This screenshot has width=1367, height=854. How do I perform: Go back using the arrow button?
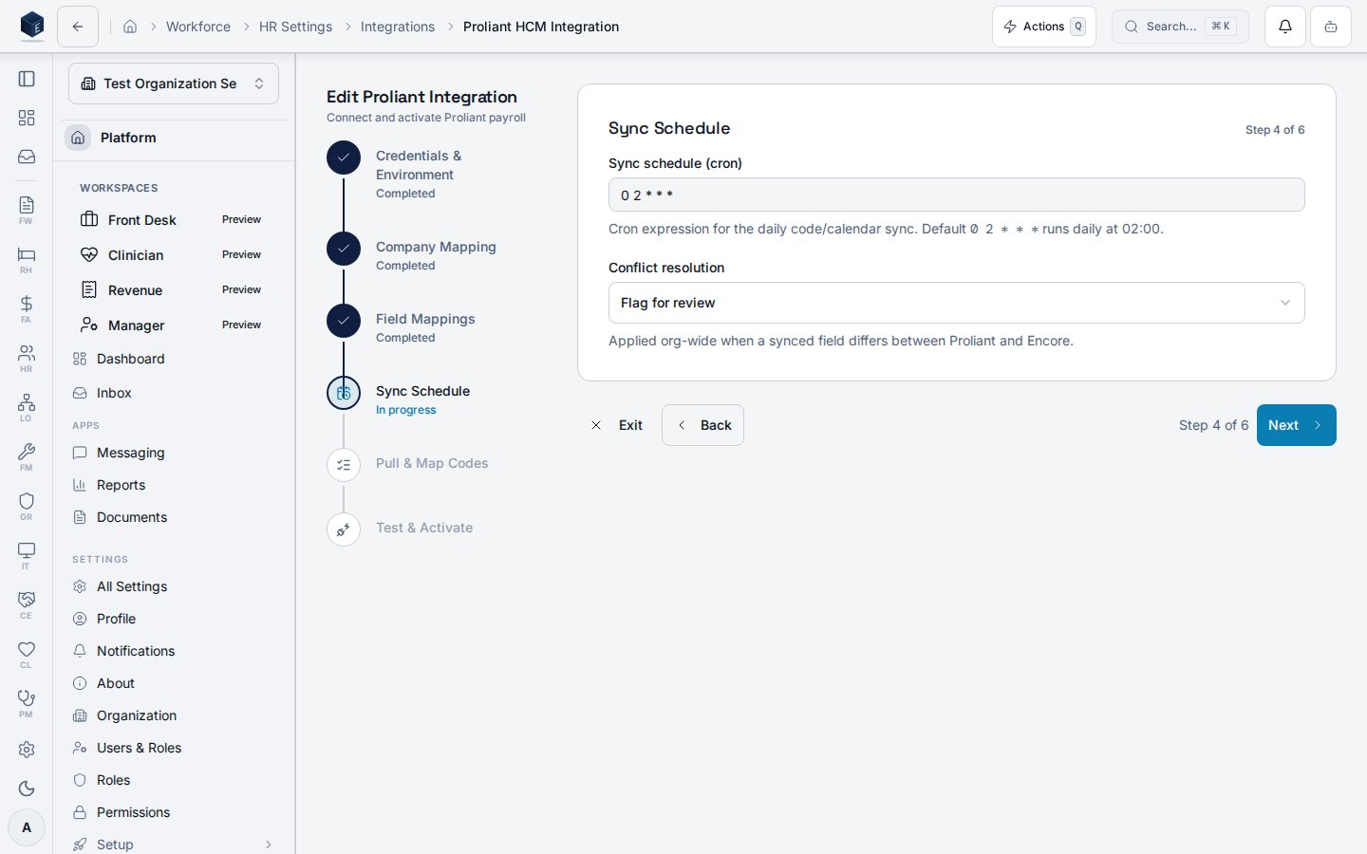tap(78, 27)
